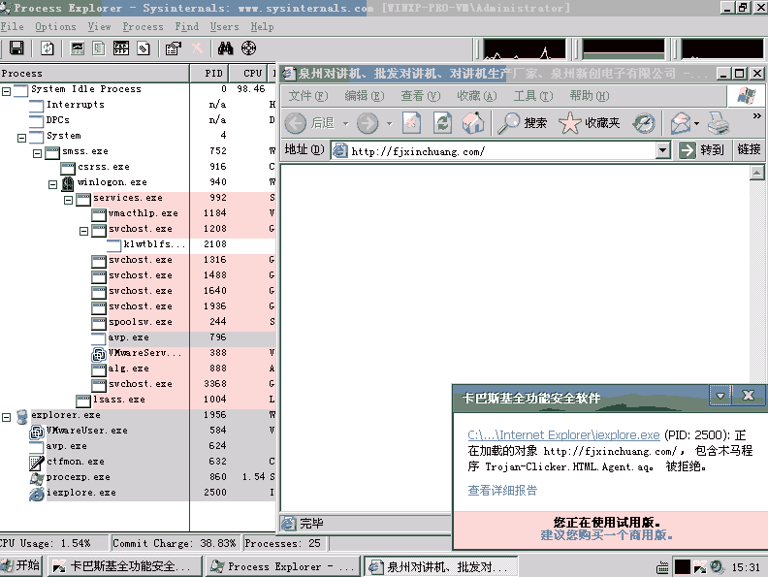Screen dimensions: 768x577
Task: Expand the IE toolbar overflow chevron
Action: (756, 116)
